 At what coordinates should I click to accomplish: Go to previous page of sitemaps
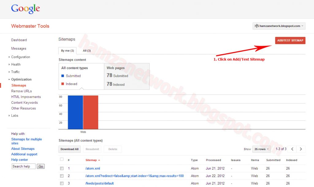coord(292,149)
